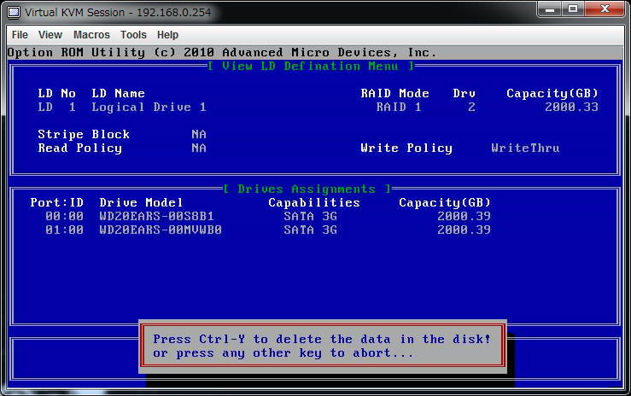Click the 'Write Policy' label
The height and width of the screenshot is (396, 631).
406,148
